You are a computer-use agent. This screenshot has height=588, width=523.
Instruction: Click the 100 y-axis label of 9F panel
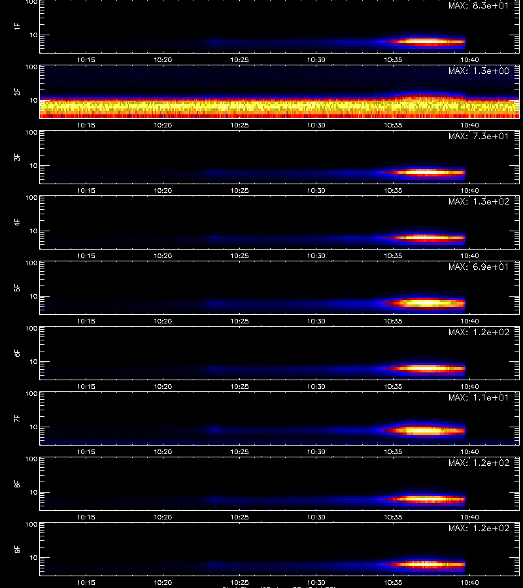(31, 525)
